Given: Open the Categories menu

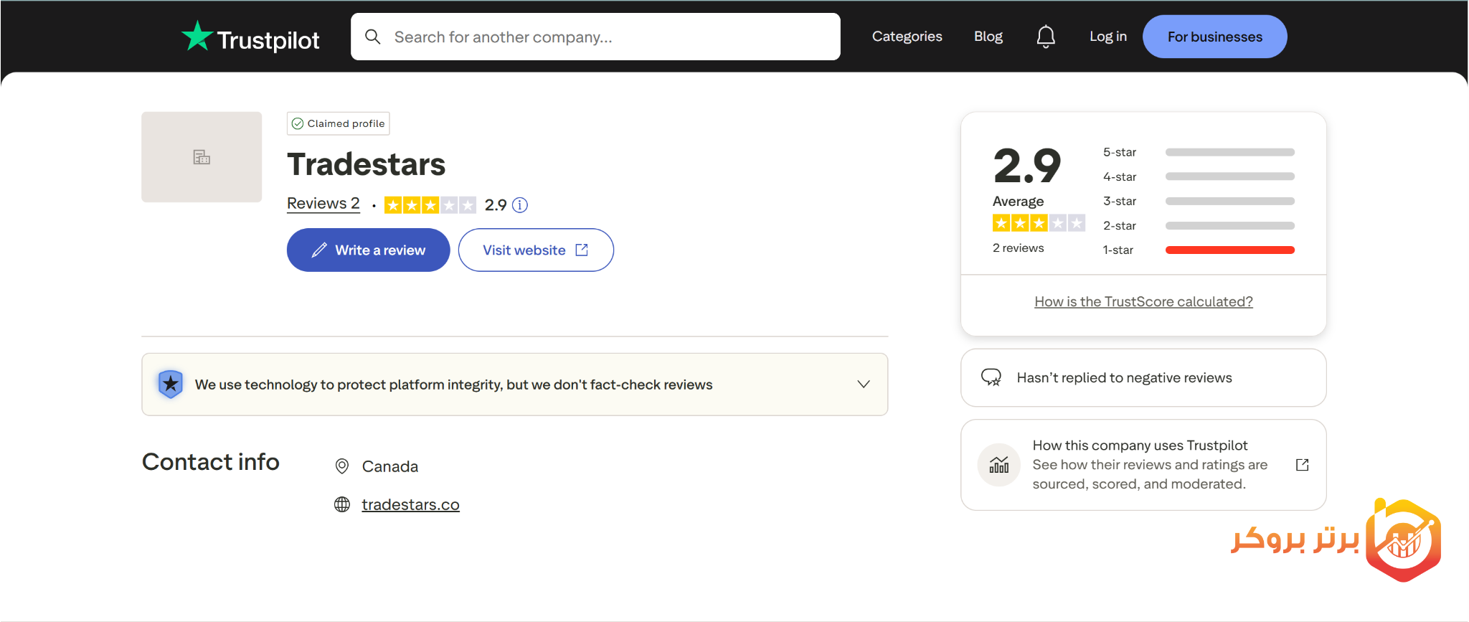Looking at the screenshot, I should click(x=907, y=37).
